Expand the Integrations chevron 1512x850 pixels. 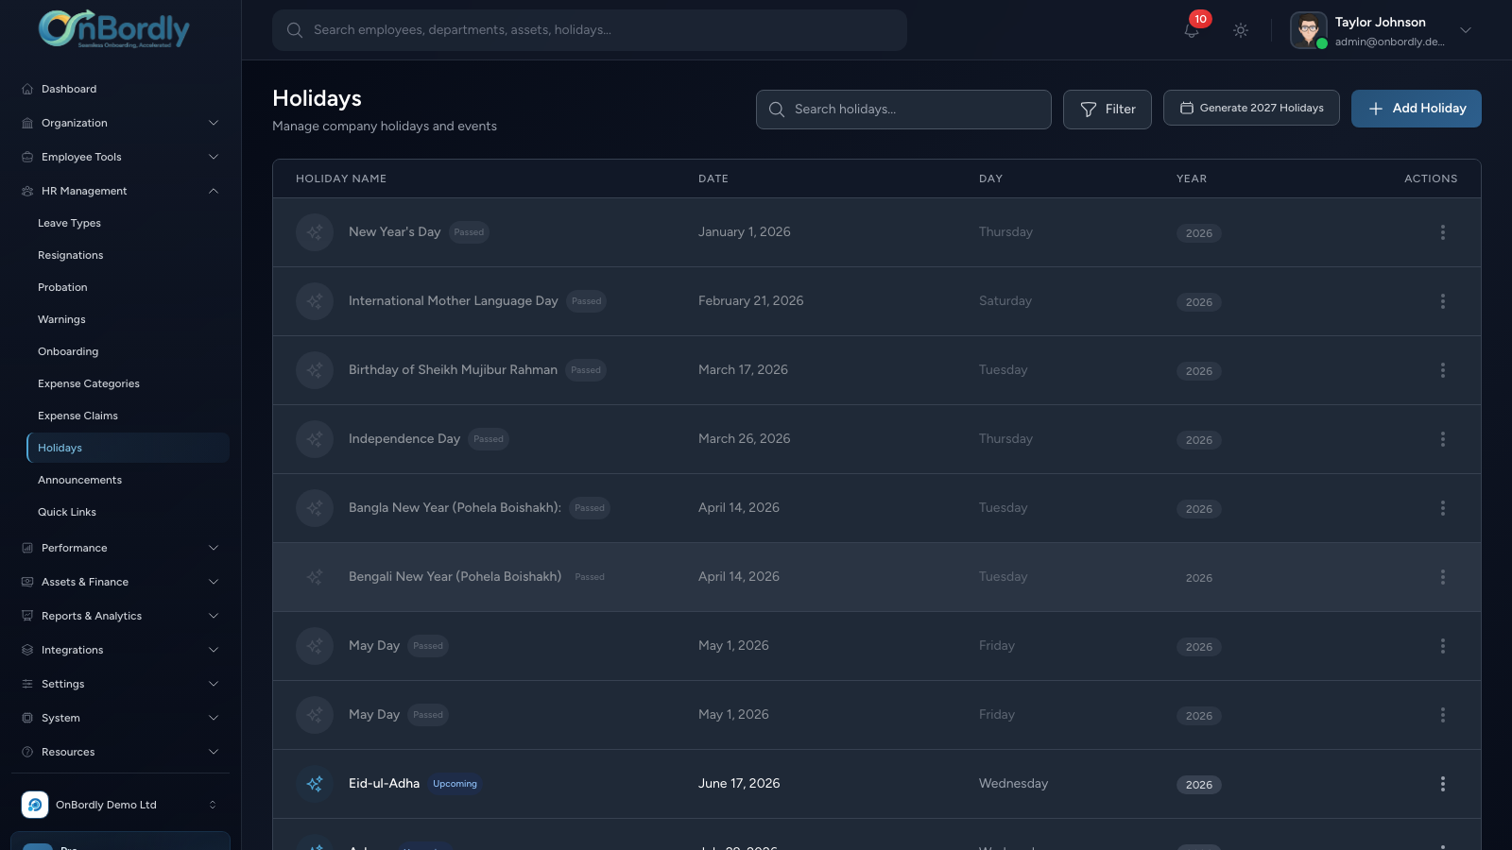pyautogui.click(x=214, y=650)
